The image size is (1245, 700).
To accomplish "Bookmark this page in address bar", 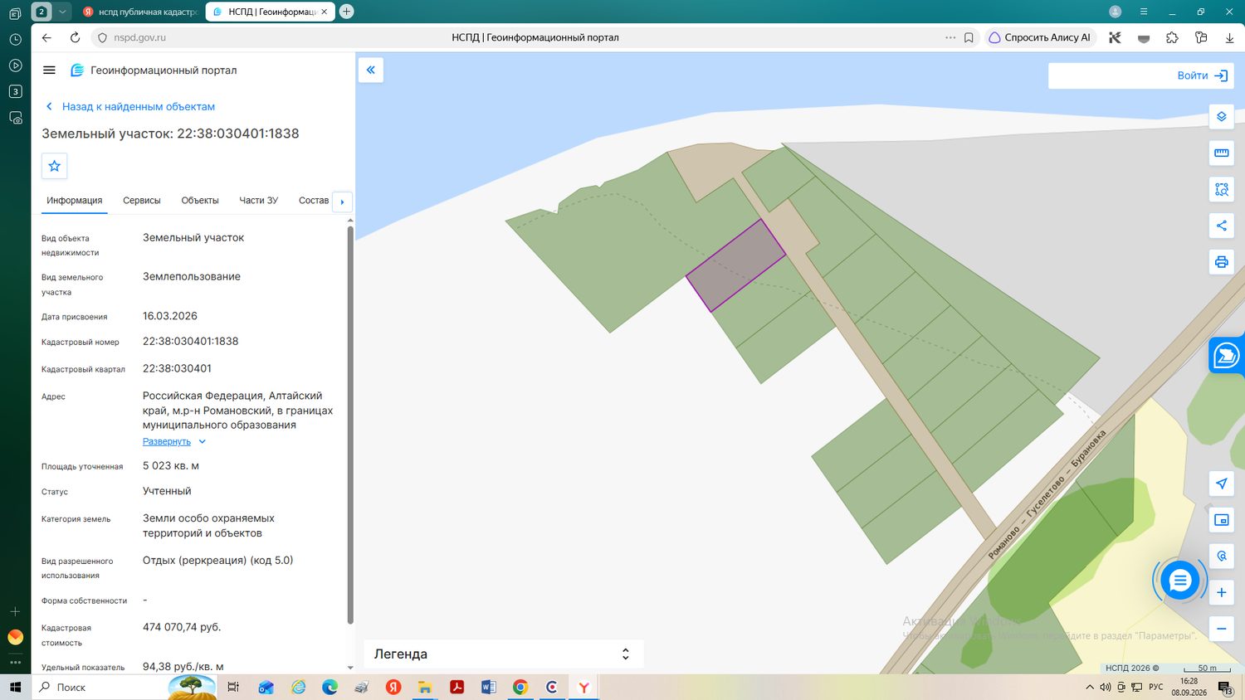I will pos(969,37).
